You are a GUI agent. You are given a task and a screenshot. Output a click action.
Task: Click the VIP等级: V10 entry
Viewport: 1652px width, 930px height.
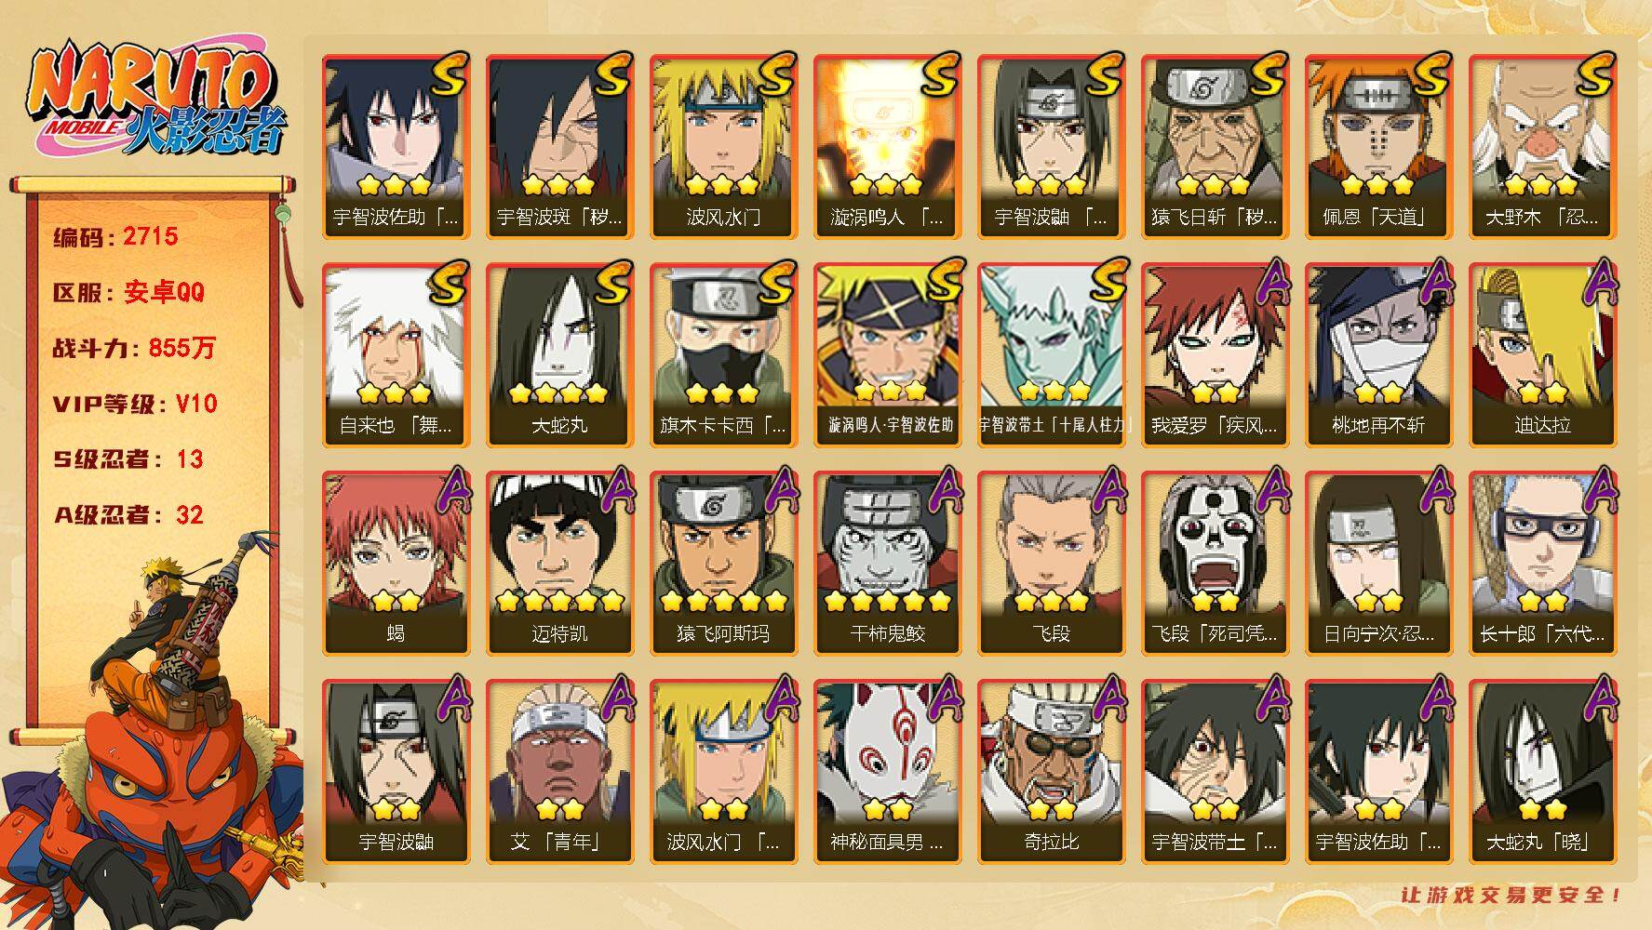135,404
